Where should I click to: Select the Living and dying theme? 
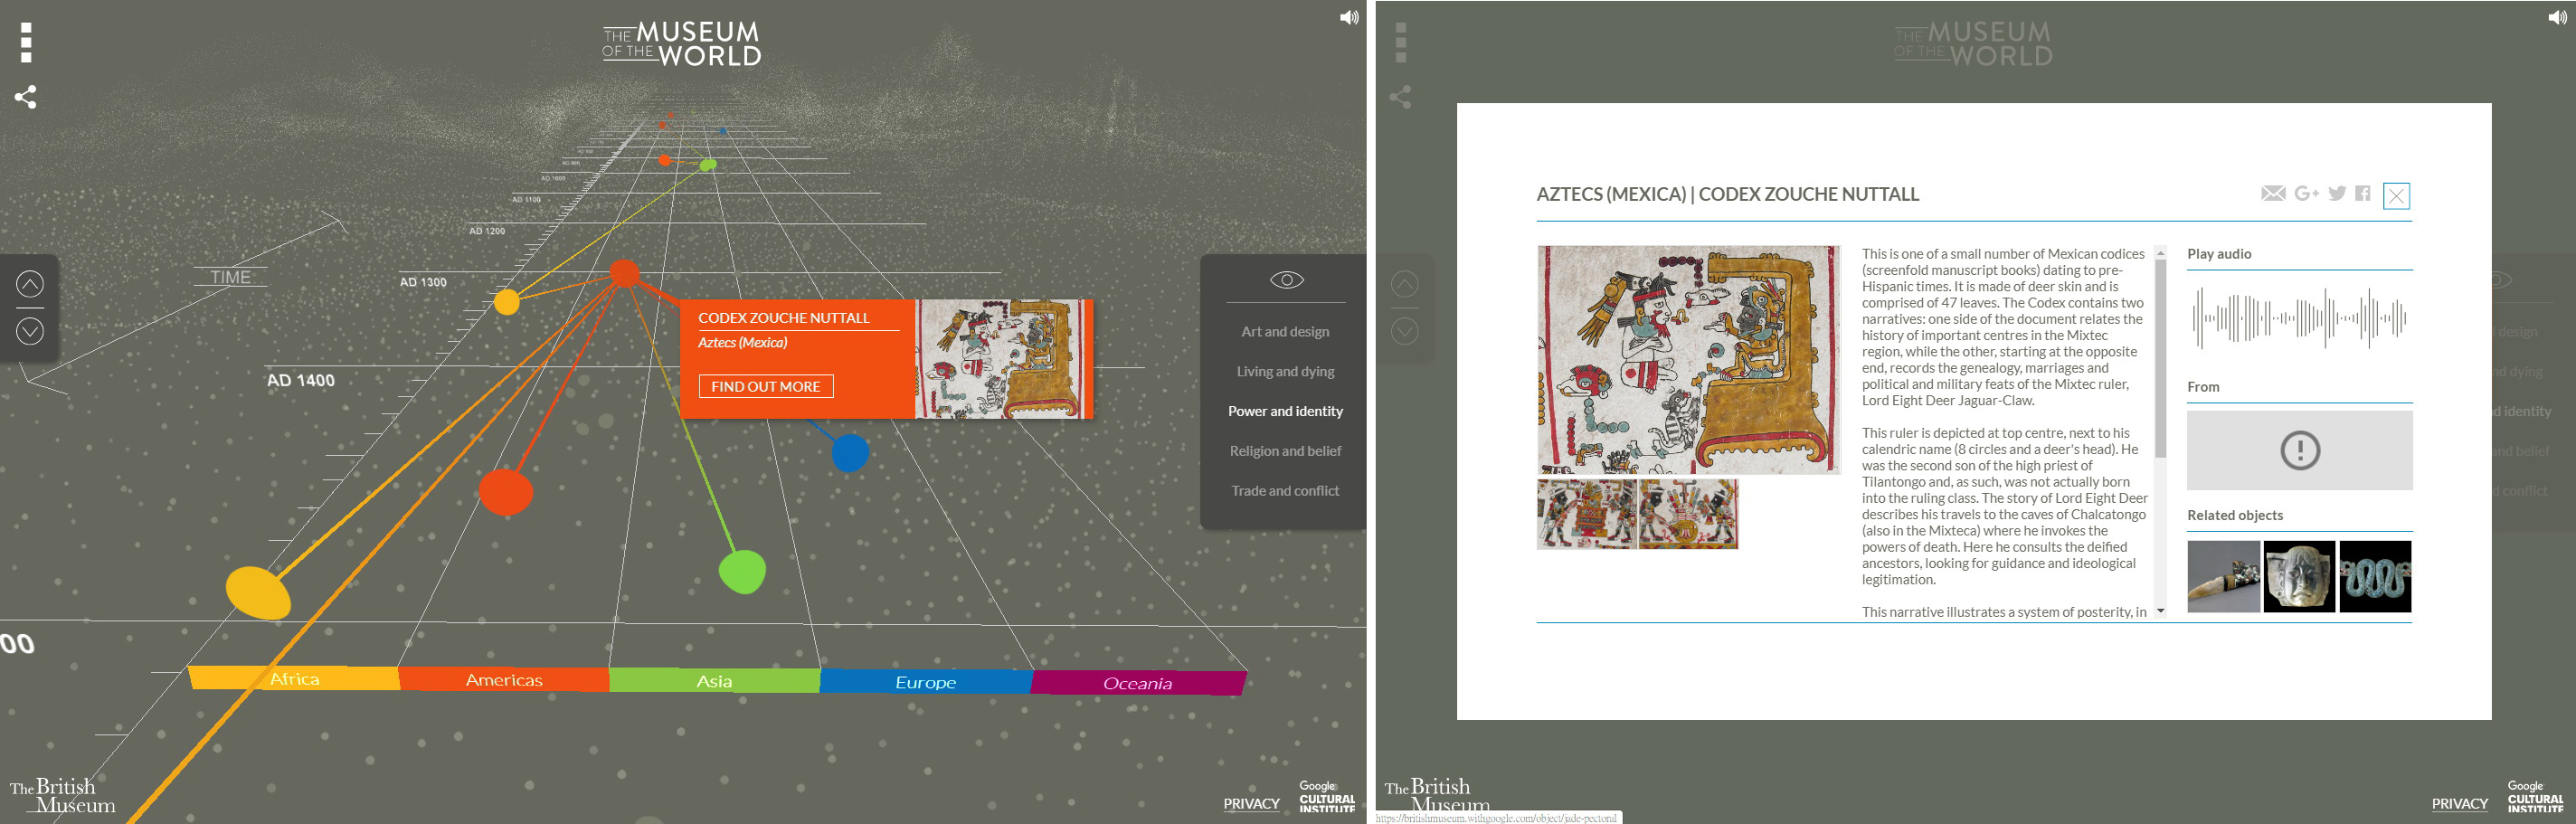(x=1285, y=372)
